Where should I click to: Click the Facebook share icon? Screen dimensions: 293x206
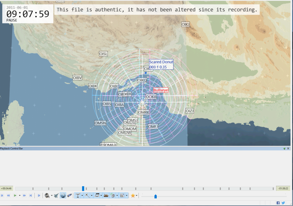[x=278, y=203]
